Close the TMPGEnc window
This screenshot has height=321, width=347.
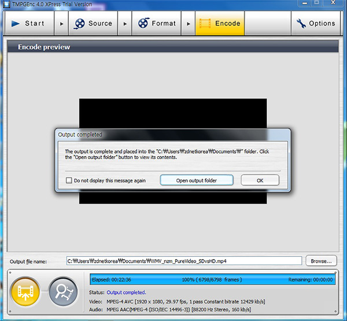coord(333,3)
